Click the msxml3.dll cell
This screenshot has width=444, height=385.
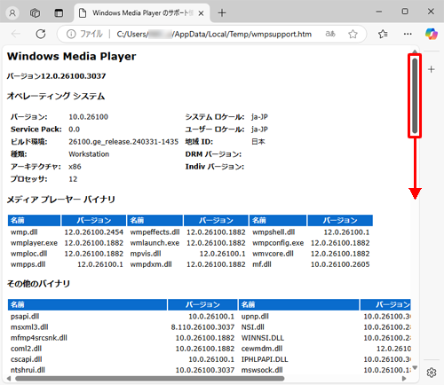[x=29, y=326]
